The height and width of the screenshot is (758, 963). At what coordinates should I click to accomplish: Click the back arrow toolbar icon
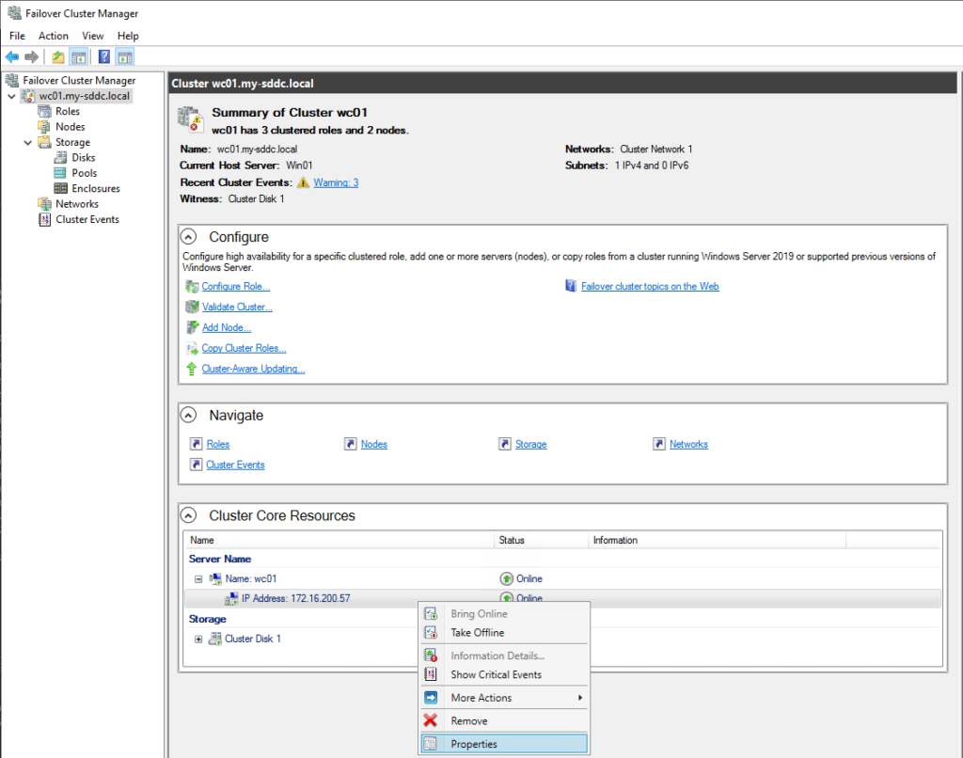click(12, 56)
